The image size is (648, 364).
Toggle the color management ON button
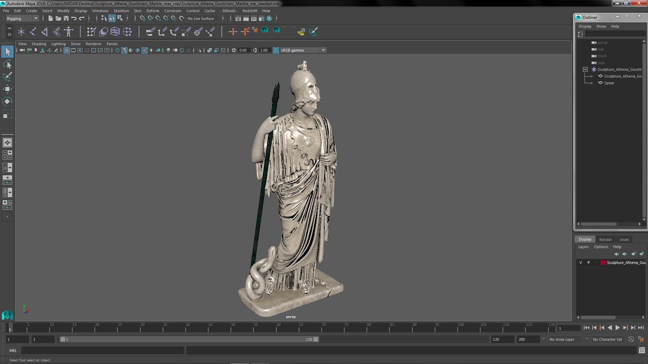(x=276, y=50)
